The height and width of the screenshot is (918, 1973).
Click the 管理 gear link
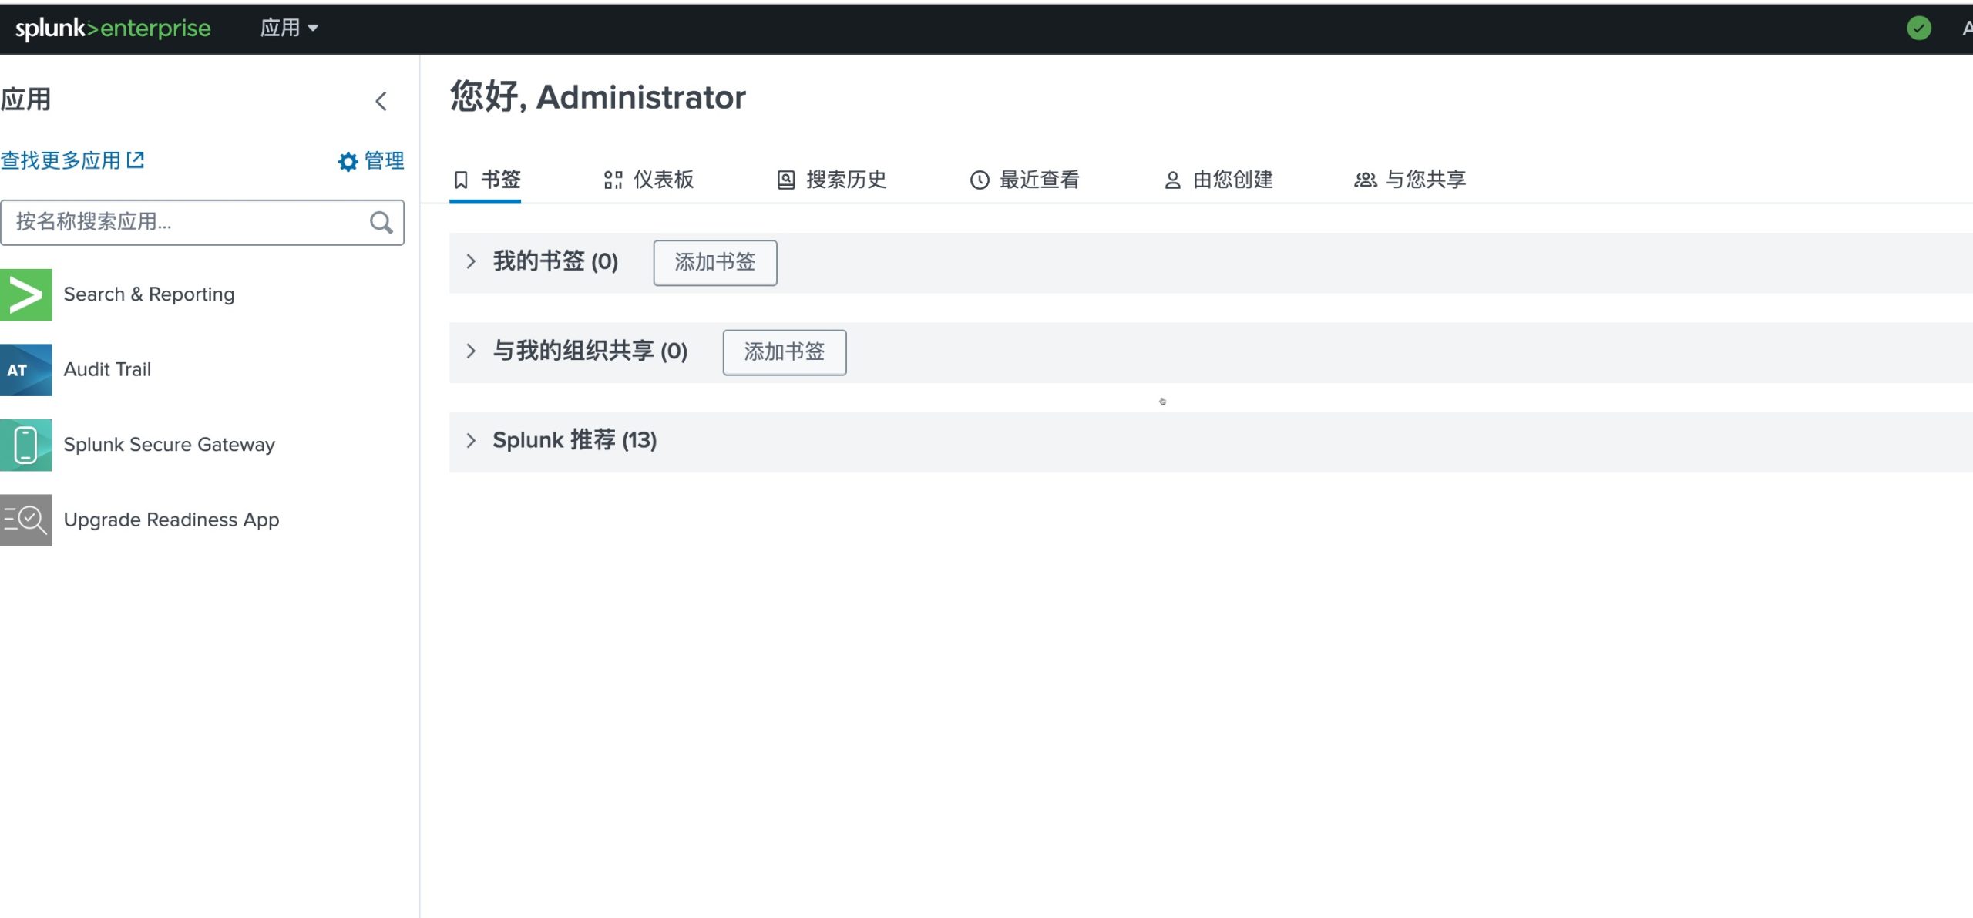click(x=371, y=161)
